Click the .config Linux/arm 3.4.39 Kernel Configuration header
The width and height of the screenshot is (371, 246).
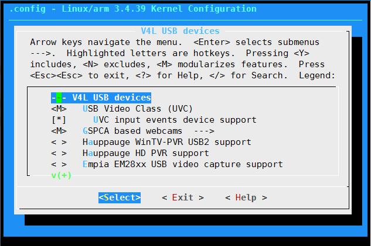click(133, 9)
